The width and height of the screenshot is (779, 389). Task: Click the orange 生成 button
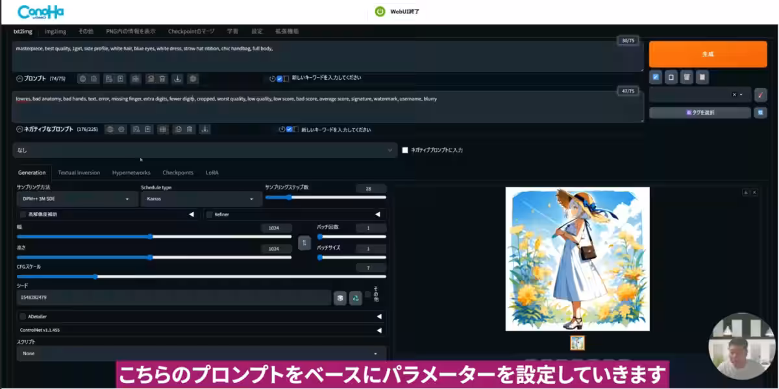coord(708,54)
